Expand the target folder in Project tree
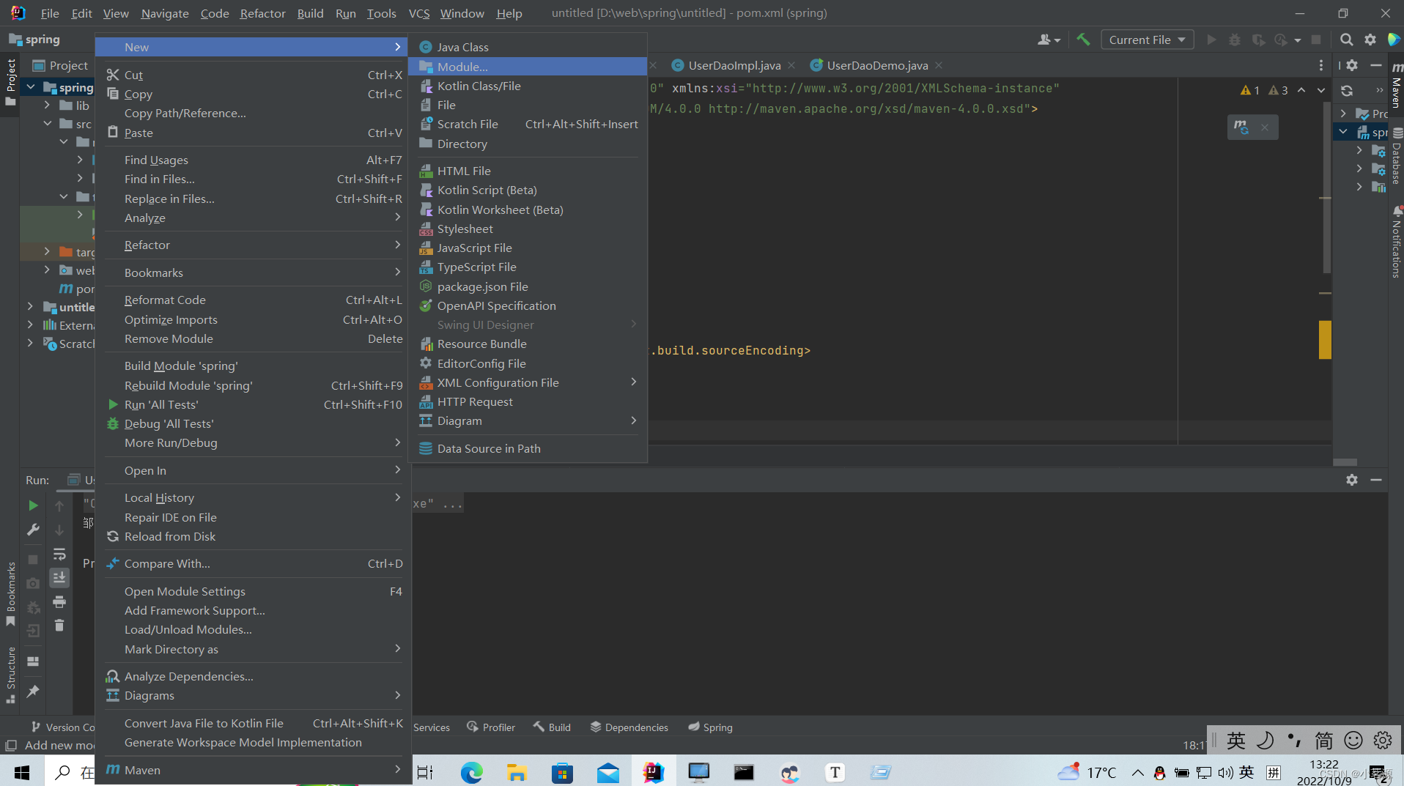The height and width of the screenshot is (786, 1404). tap(48, 251)
